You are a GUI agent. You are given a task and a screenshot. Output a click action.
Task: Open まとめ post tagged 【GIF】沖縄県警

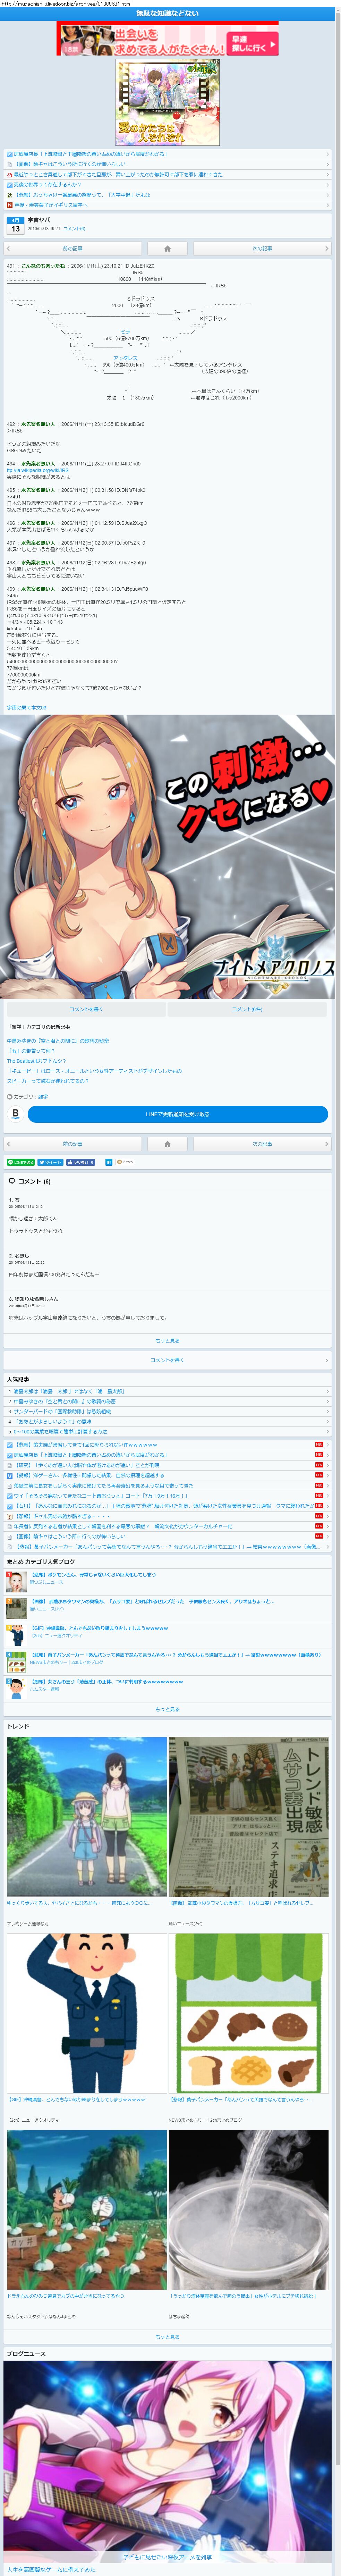[x=98, y=1628]
